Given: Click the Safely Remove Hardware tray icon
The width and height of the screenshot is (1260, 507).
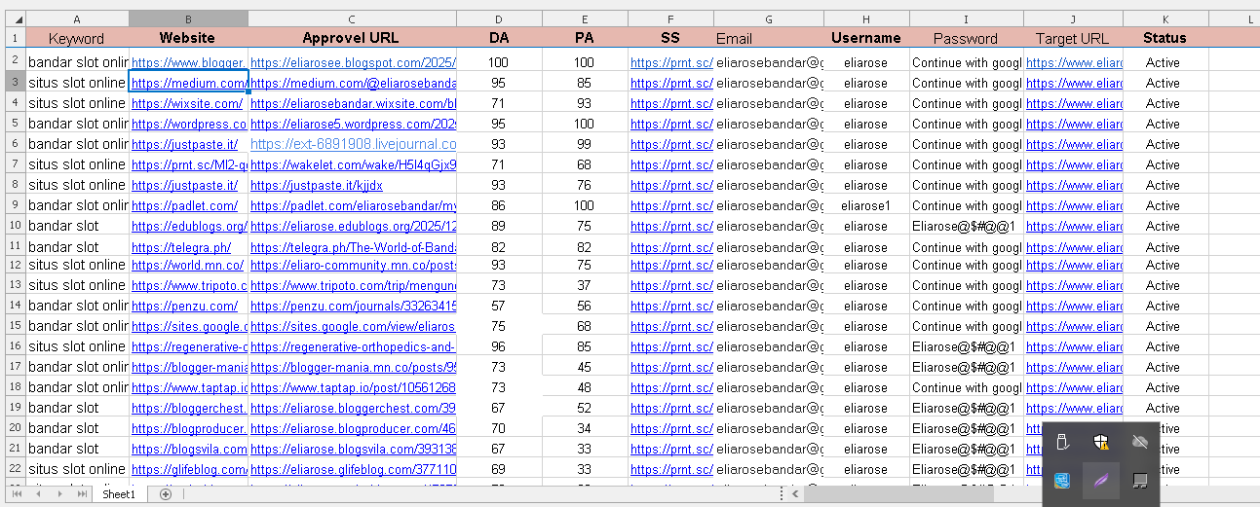Looking at the screenshot, I should [x=1064, y=444].
